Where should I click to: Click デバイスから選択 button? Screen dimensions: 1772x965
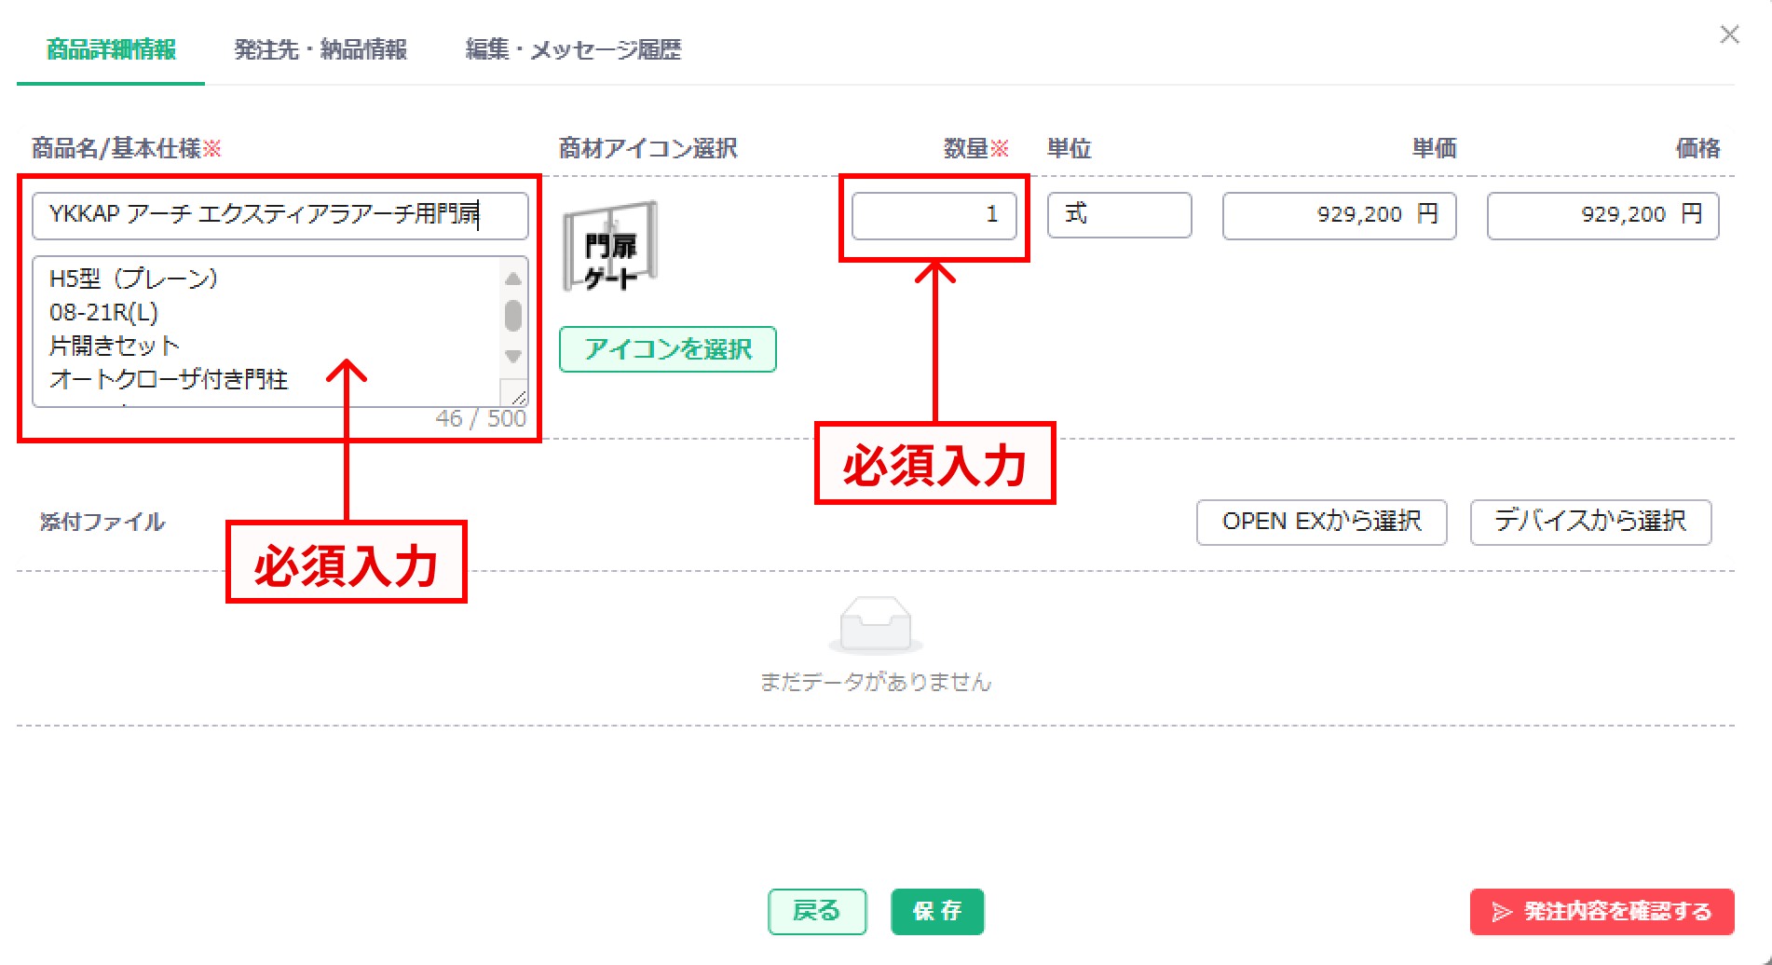pos(1590,522)
